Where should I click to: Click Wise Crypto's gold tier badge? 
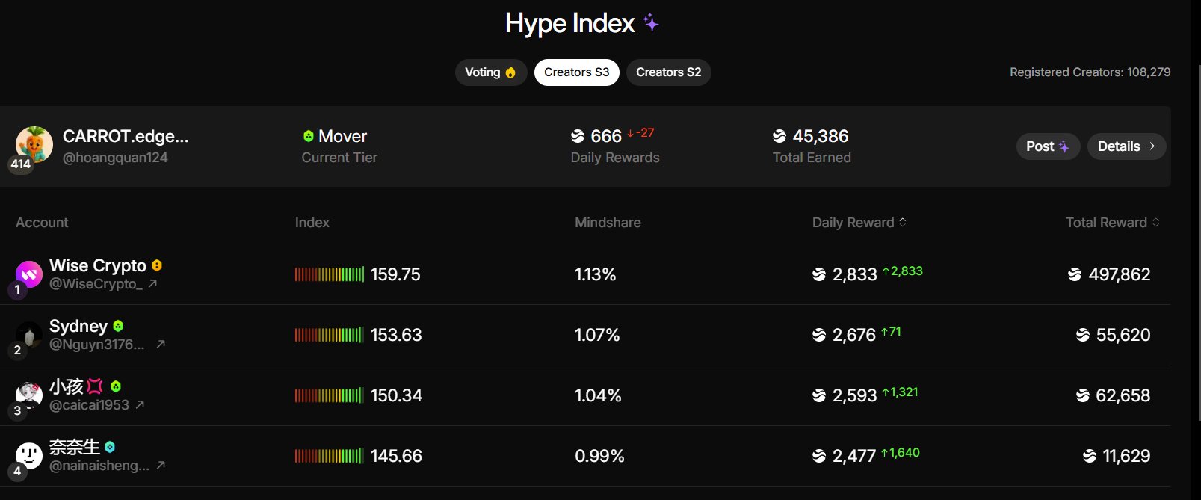pos(157,265)
